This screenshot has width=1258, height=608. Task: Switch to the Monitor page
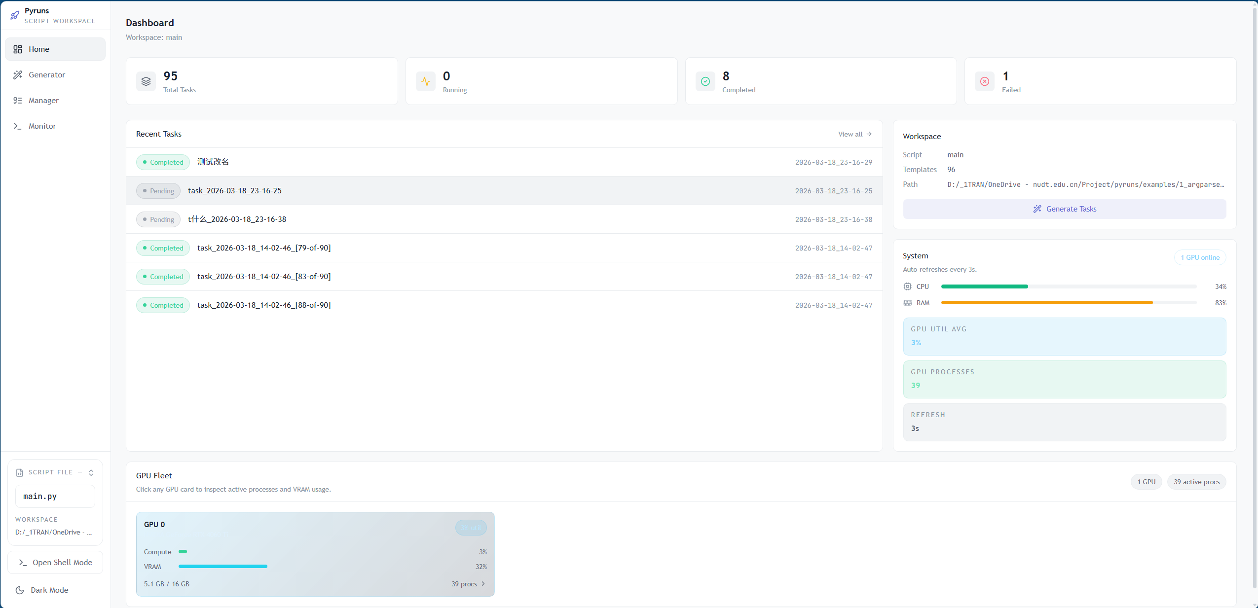click(42, 126)
